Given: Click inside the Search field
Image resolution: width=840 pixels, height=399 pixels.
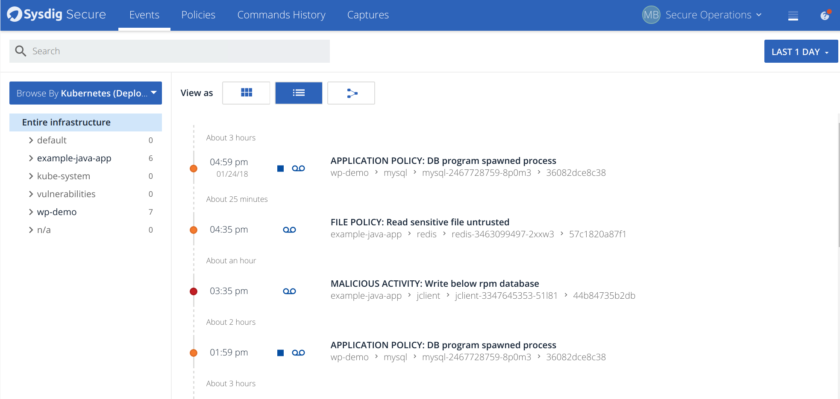Looking at the screenshot, I should pos(170,51).
